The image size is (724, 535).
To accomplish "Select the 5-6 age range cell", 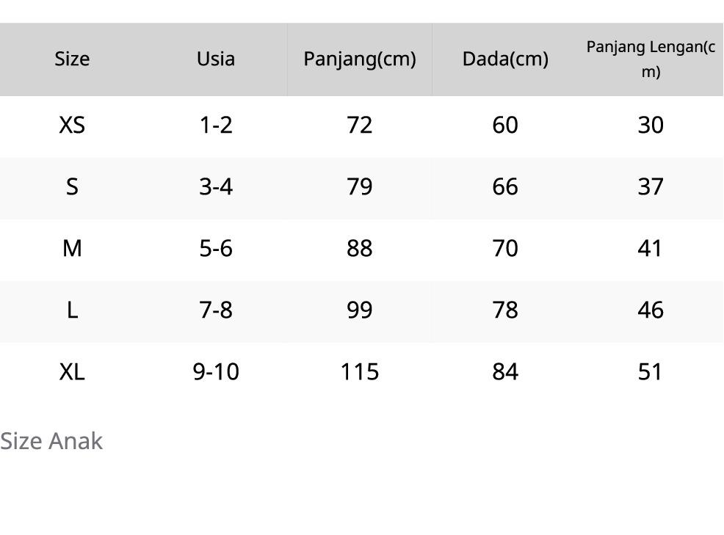I will (x=216, y=249).
